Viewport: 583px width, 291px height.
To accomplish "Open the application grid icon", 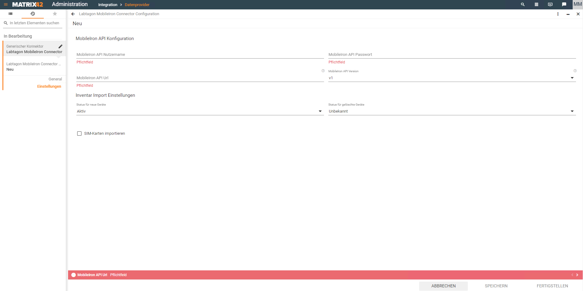I will (536, 5).
